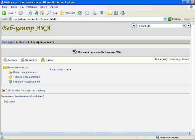
Task: Open the Сервис menu
Action: click(x=43, y=7)
